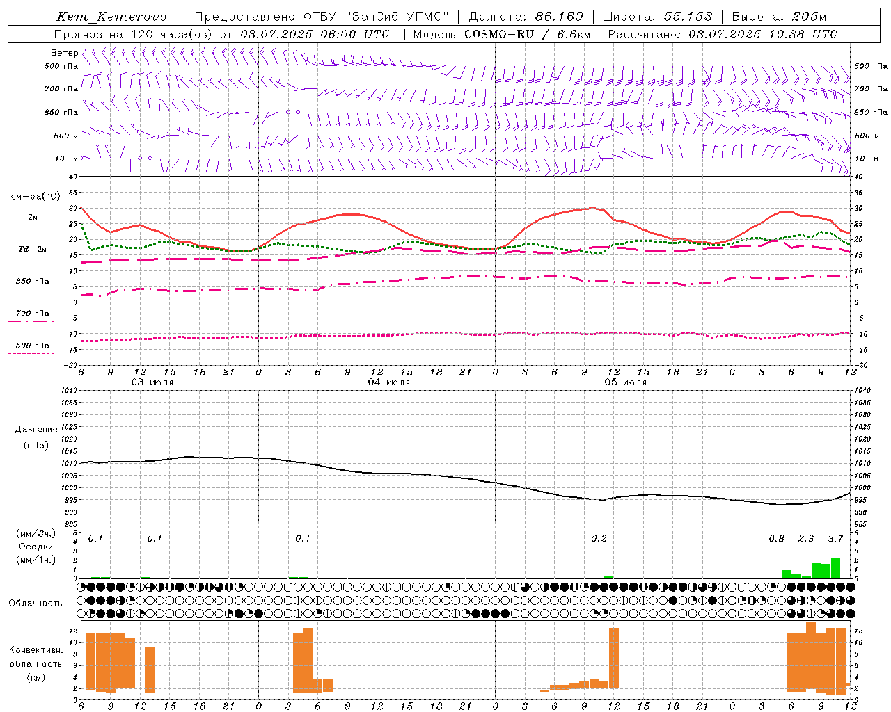The height and width of the screenshot is (712, 891).
Task: Click the '04 июля' date label
Action: click(x=389, y=382)
